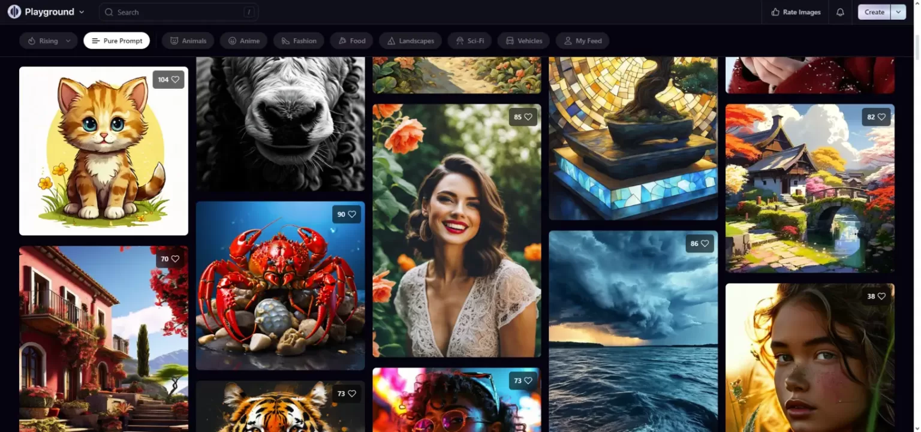Select the Animals category filter

[x=188, y=41]
